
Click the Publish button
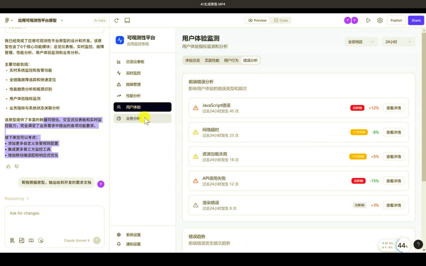(x=396, y=20)
